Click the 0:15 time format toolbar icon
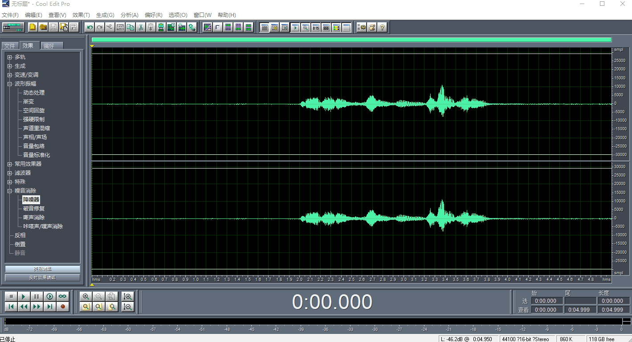The width and height of the screenshot is (632, 342). [315, 27]
